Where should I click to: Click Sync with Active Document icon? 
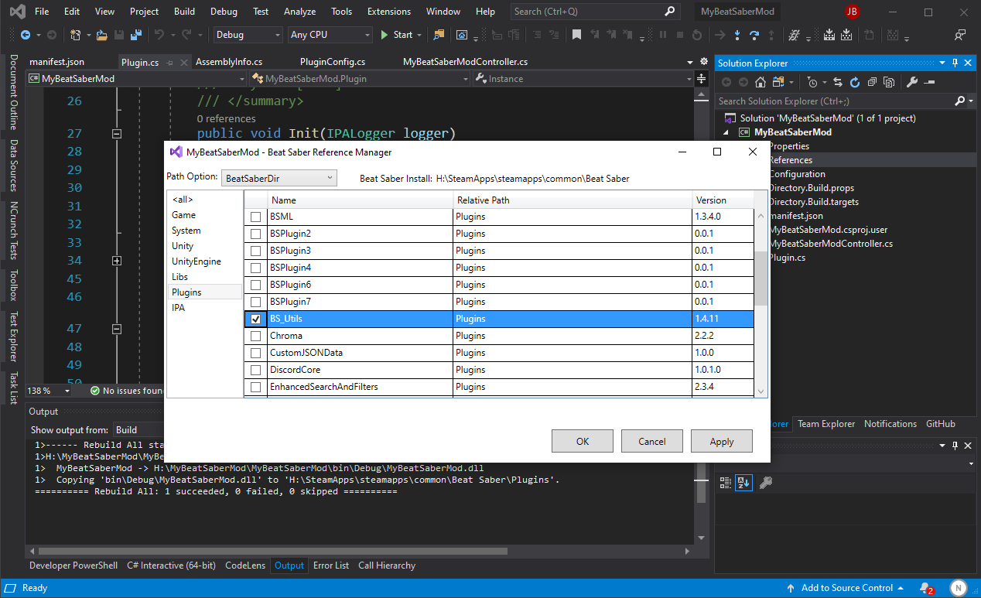[x=838, y=82]
